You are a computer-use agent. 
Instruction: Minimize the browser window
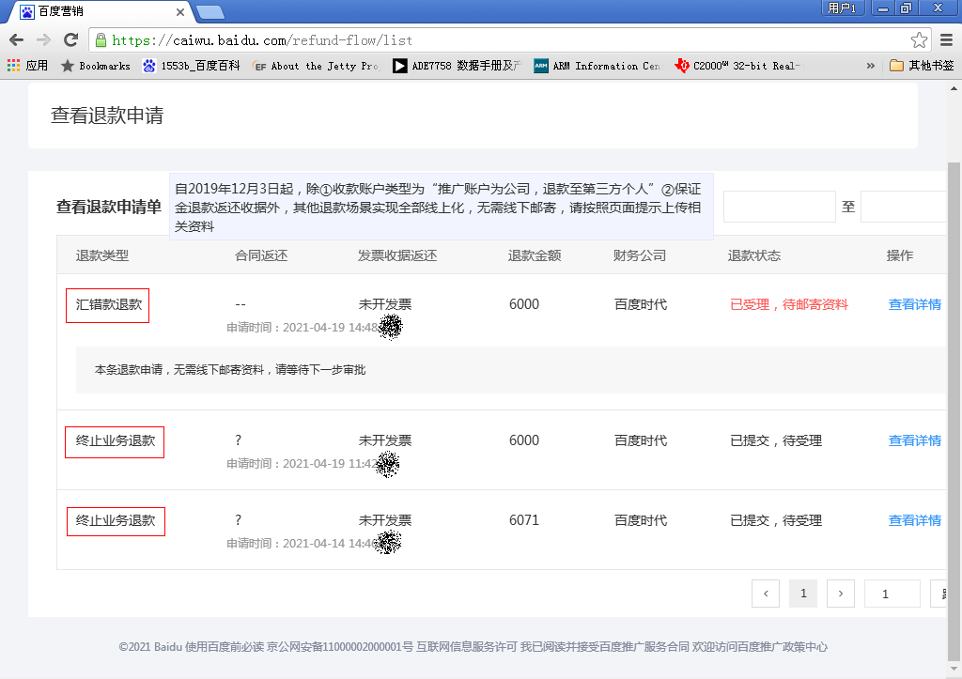tap(883, 8)
